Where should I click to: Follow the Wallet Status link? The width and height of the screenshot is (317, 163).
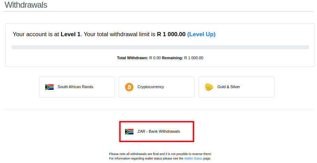coord(193,158)
